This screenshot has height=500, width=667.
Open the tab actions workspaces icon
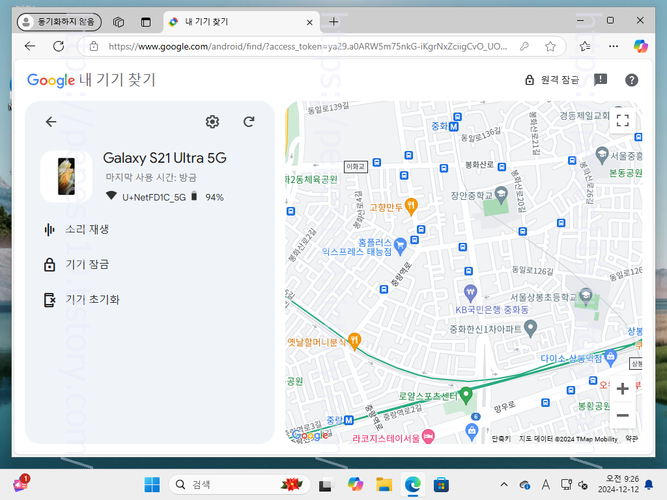119,21
